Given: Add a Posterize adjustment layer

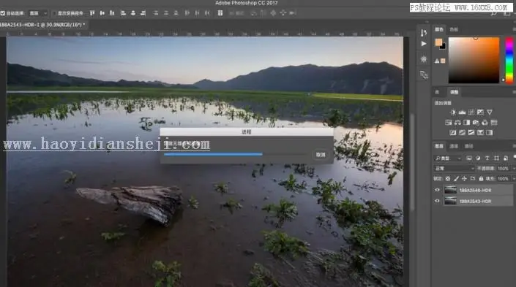Looking at the screenshot, I should (x=463, y=133).
